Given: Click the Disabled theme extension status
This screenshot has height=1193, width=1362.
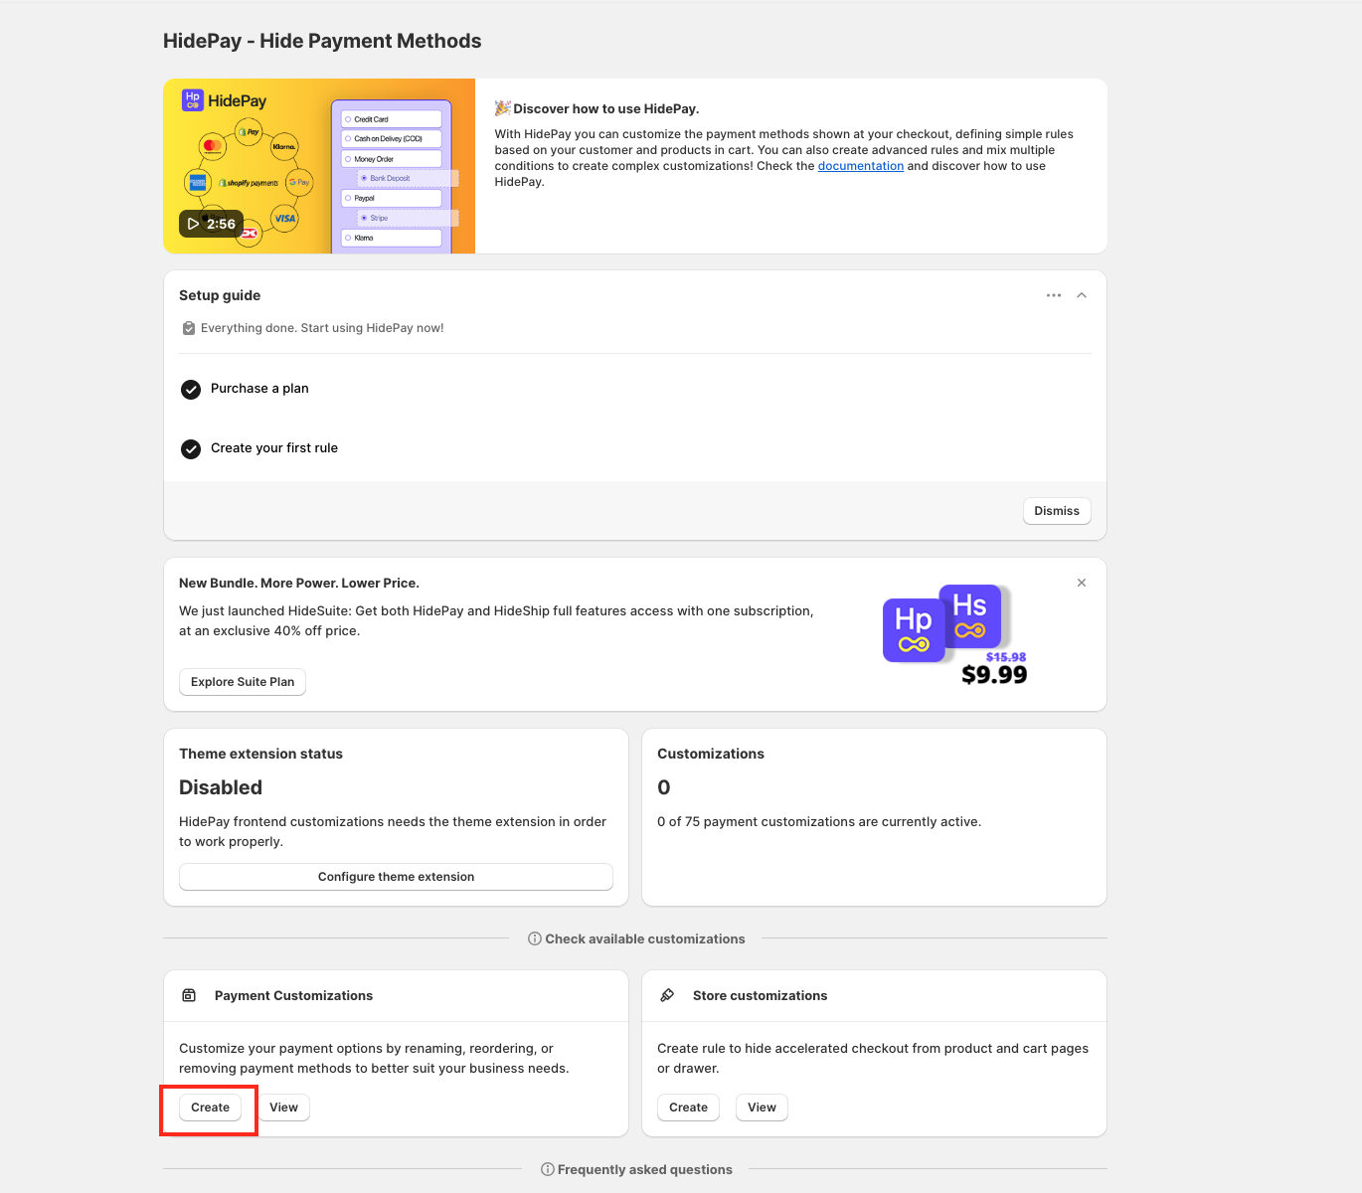Looking at the screenshot, I should [221, 787].
